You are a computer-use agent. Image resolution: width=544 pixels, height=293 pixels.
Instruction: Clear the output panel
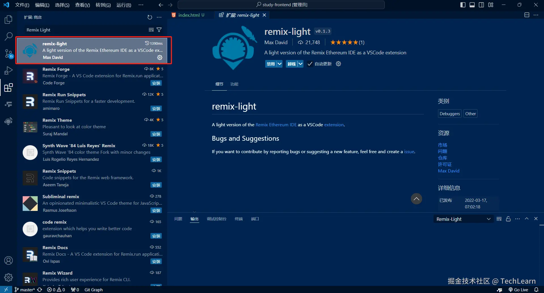(x=499, y=219)
